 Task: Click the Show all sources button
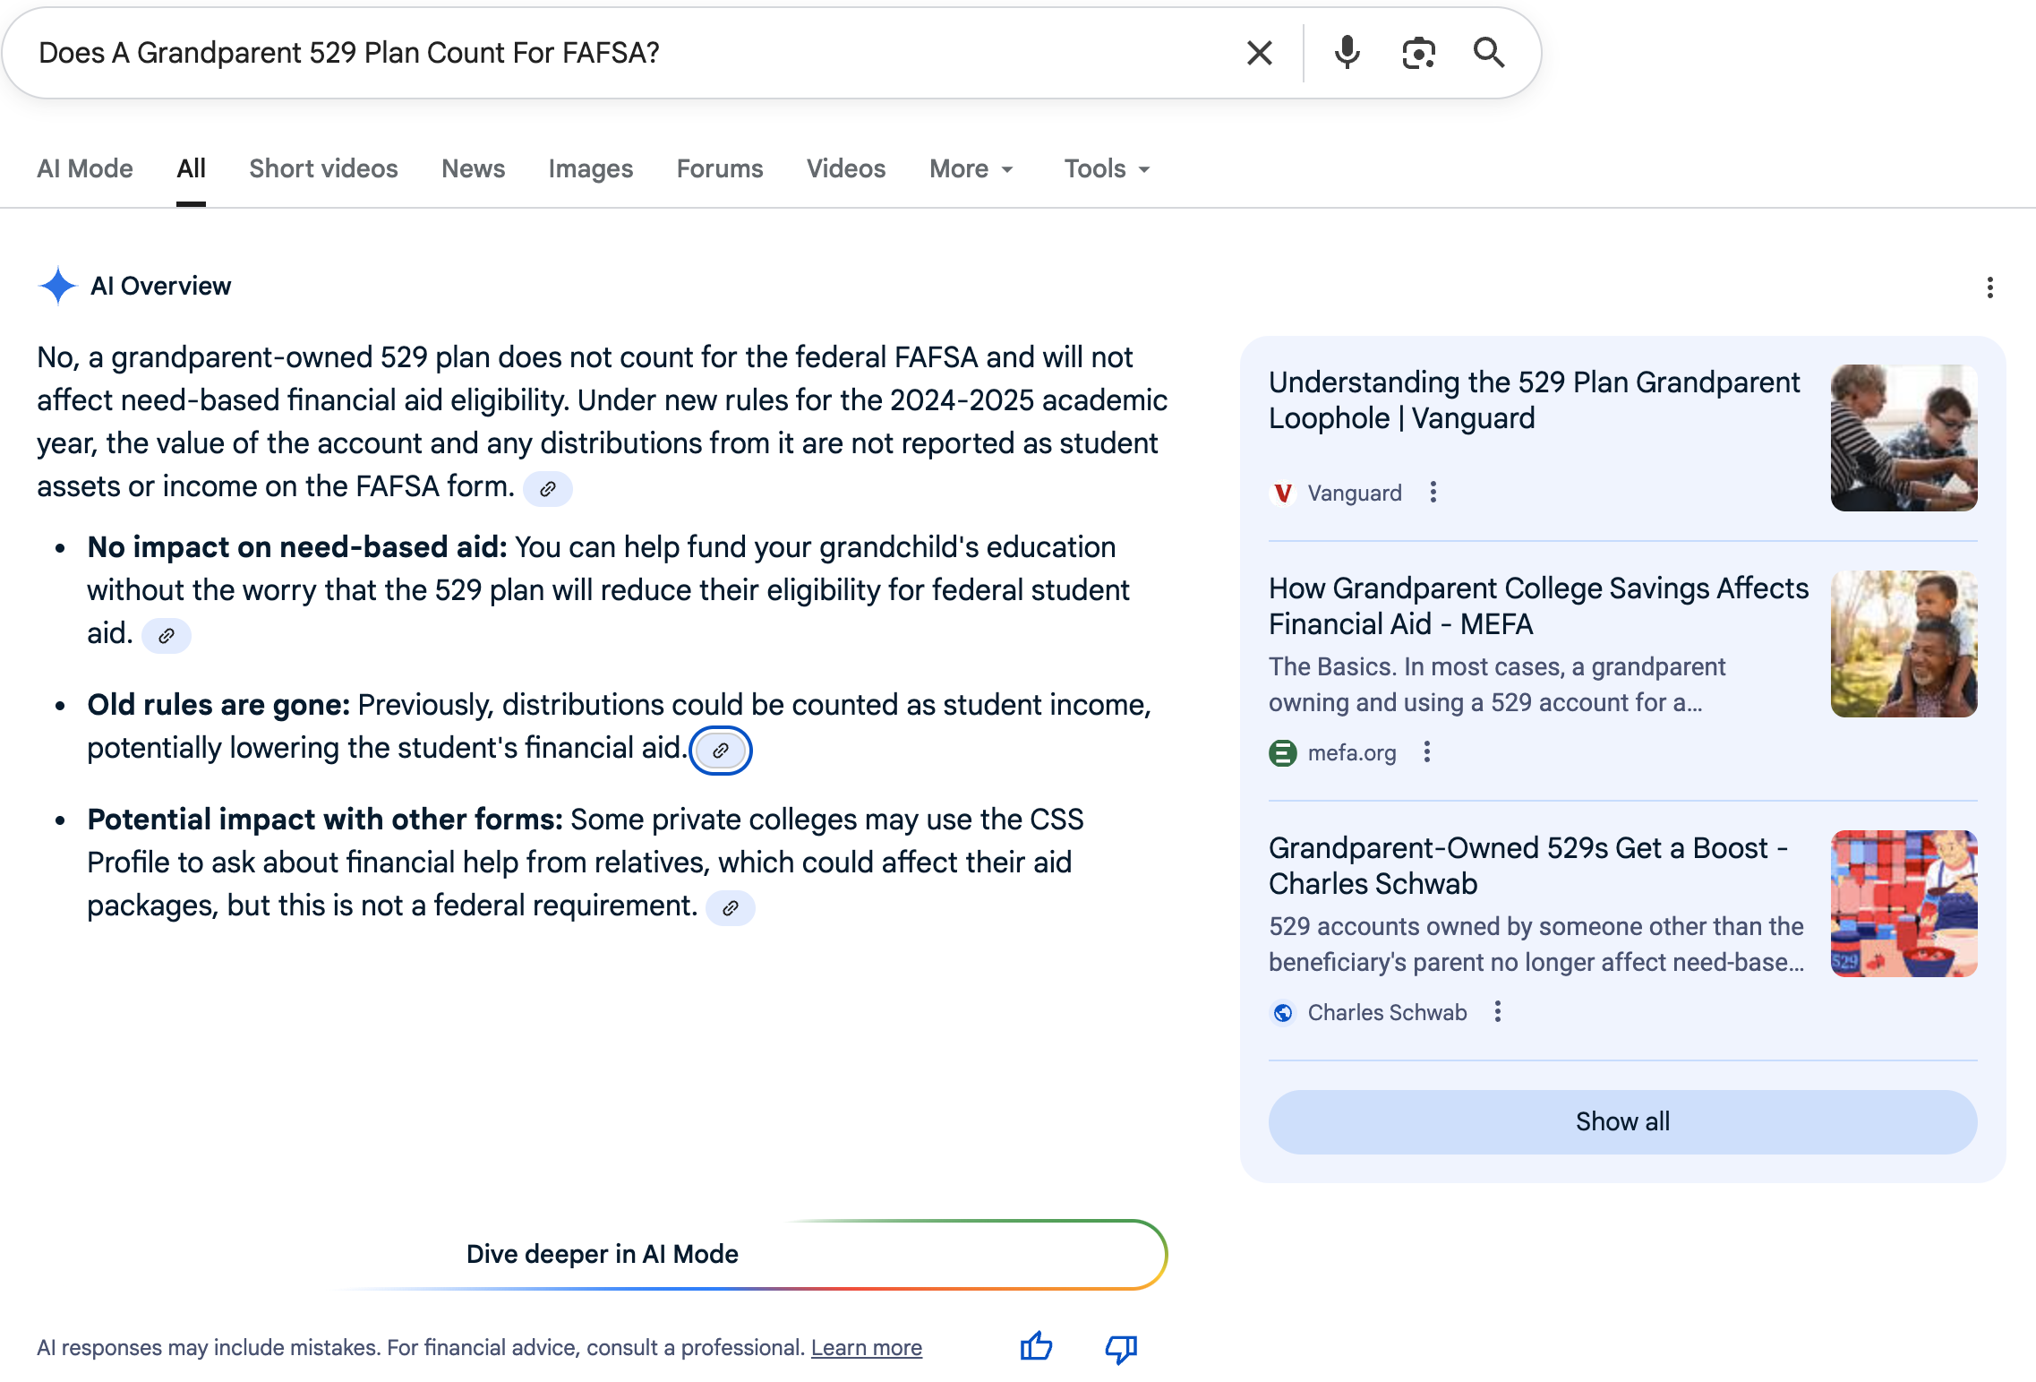[1621, 1121]
